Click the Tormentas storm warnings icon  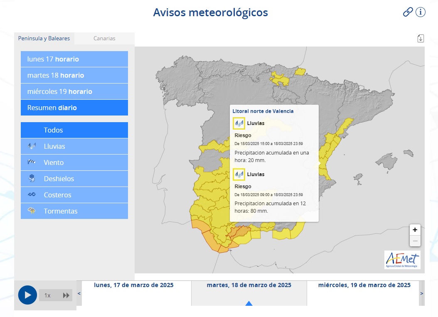click(31, 211)
